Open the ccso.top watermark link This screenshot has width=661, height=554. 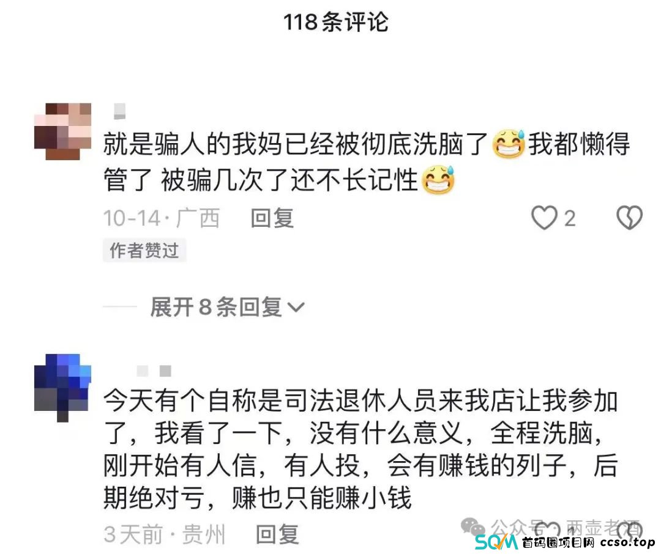pos(627,542)
